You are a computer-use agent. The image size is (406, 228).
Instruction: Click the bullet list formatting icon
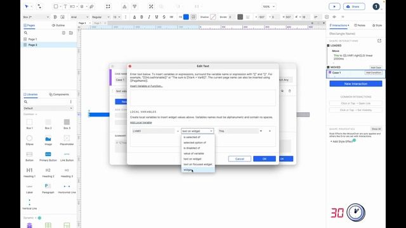(171, 17)
